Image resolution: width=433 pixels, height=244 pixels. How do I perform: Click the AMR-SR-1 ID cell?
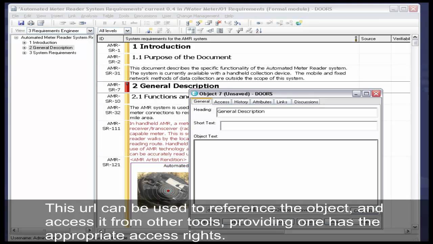pos(111,48)
